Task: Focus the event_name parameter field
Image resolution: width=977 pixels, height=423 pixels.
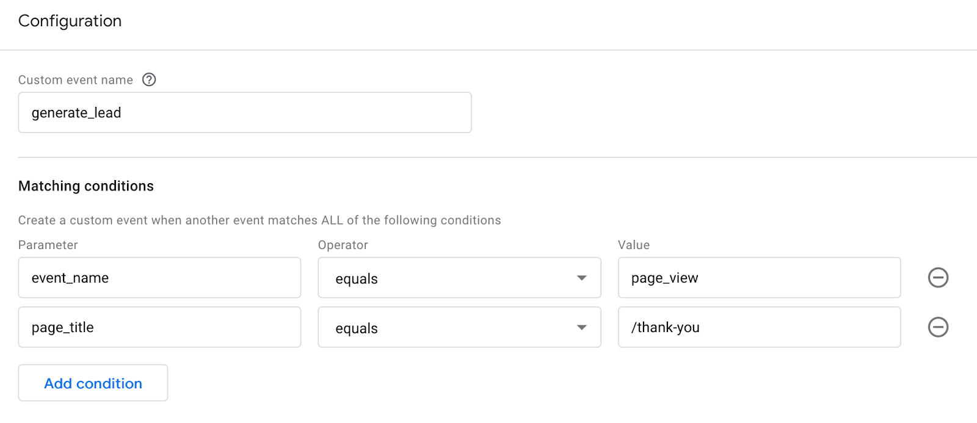Action: [159, 278]
